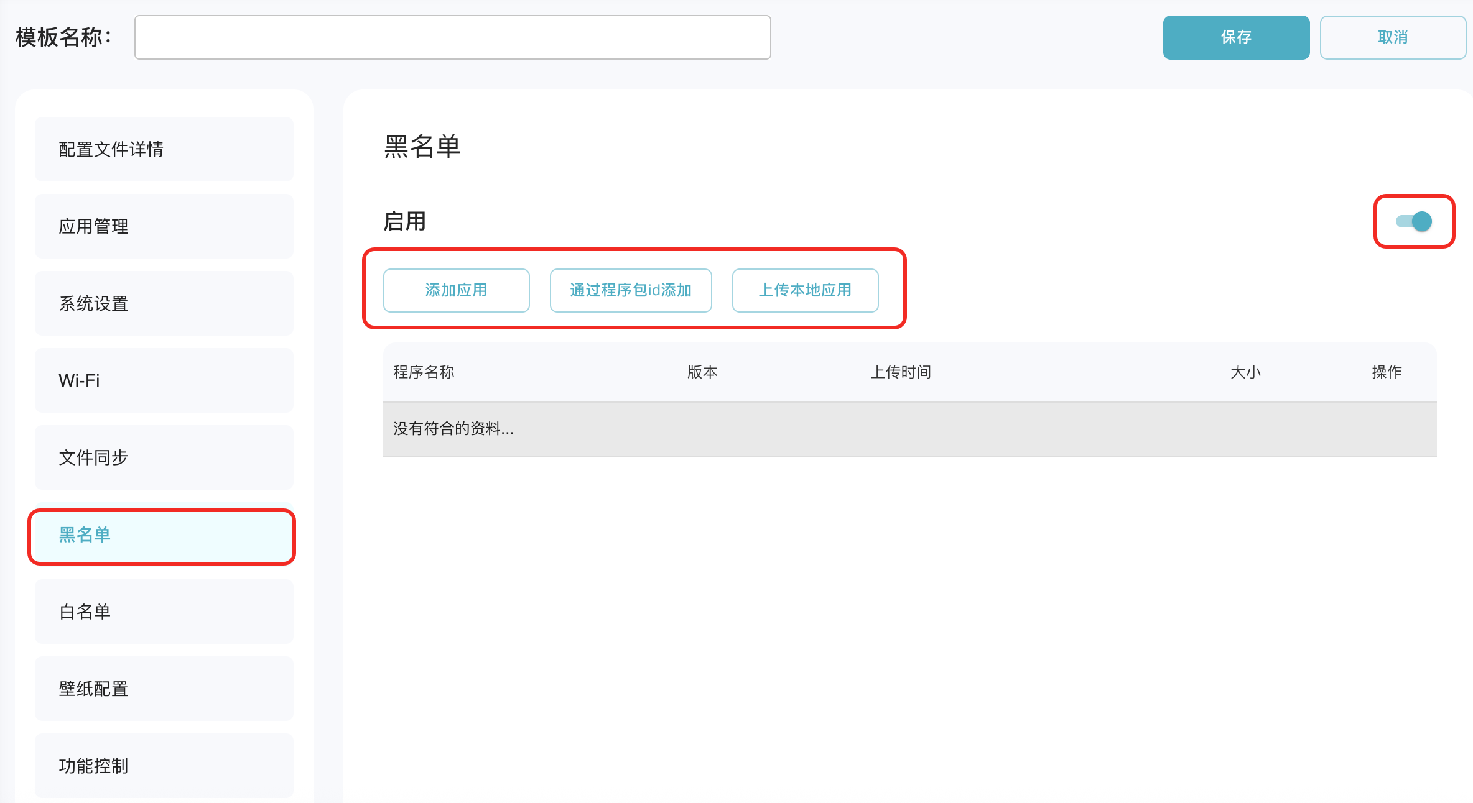
Task: Go to 系统设置 section
Action: 164,303
